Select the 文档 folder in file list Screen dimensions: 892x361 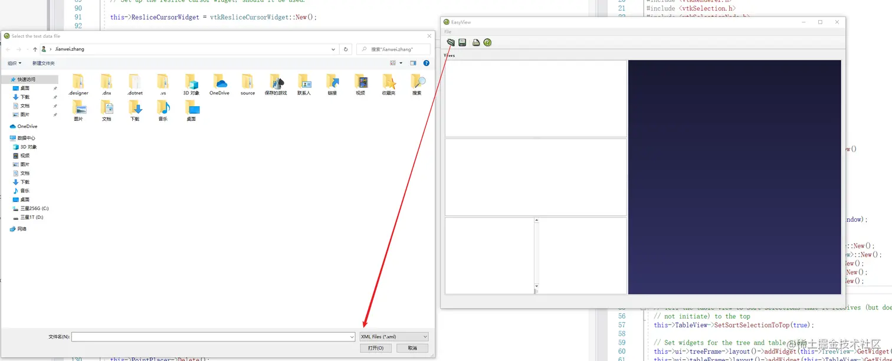106,111
